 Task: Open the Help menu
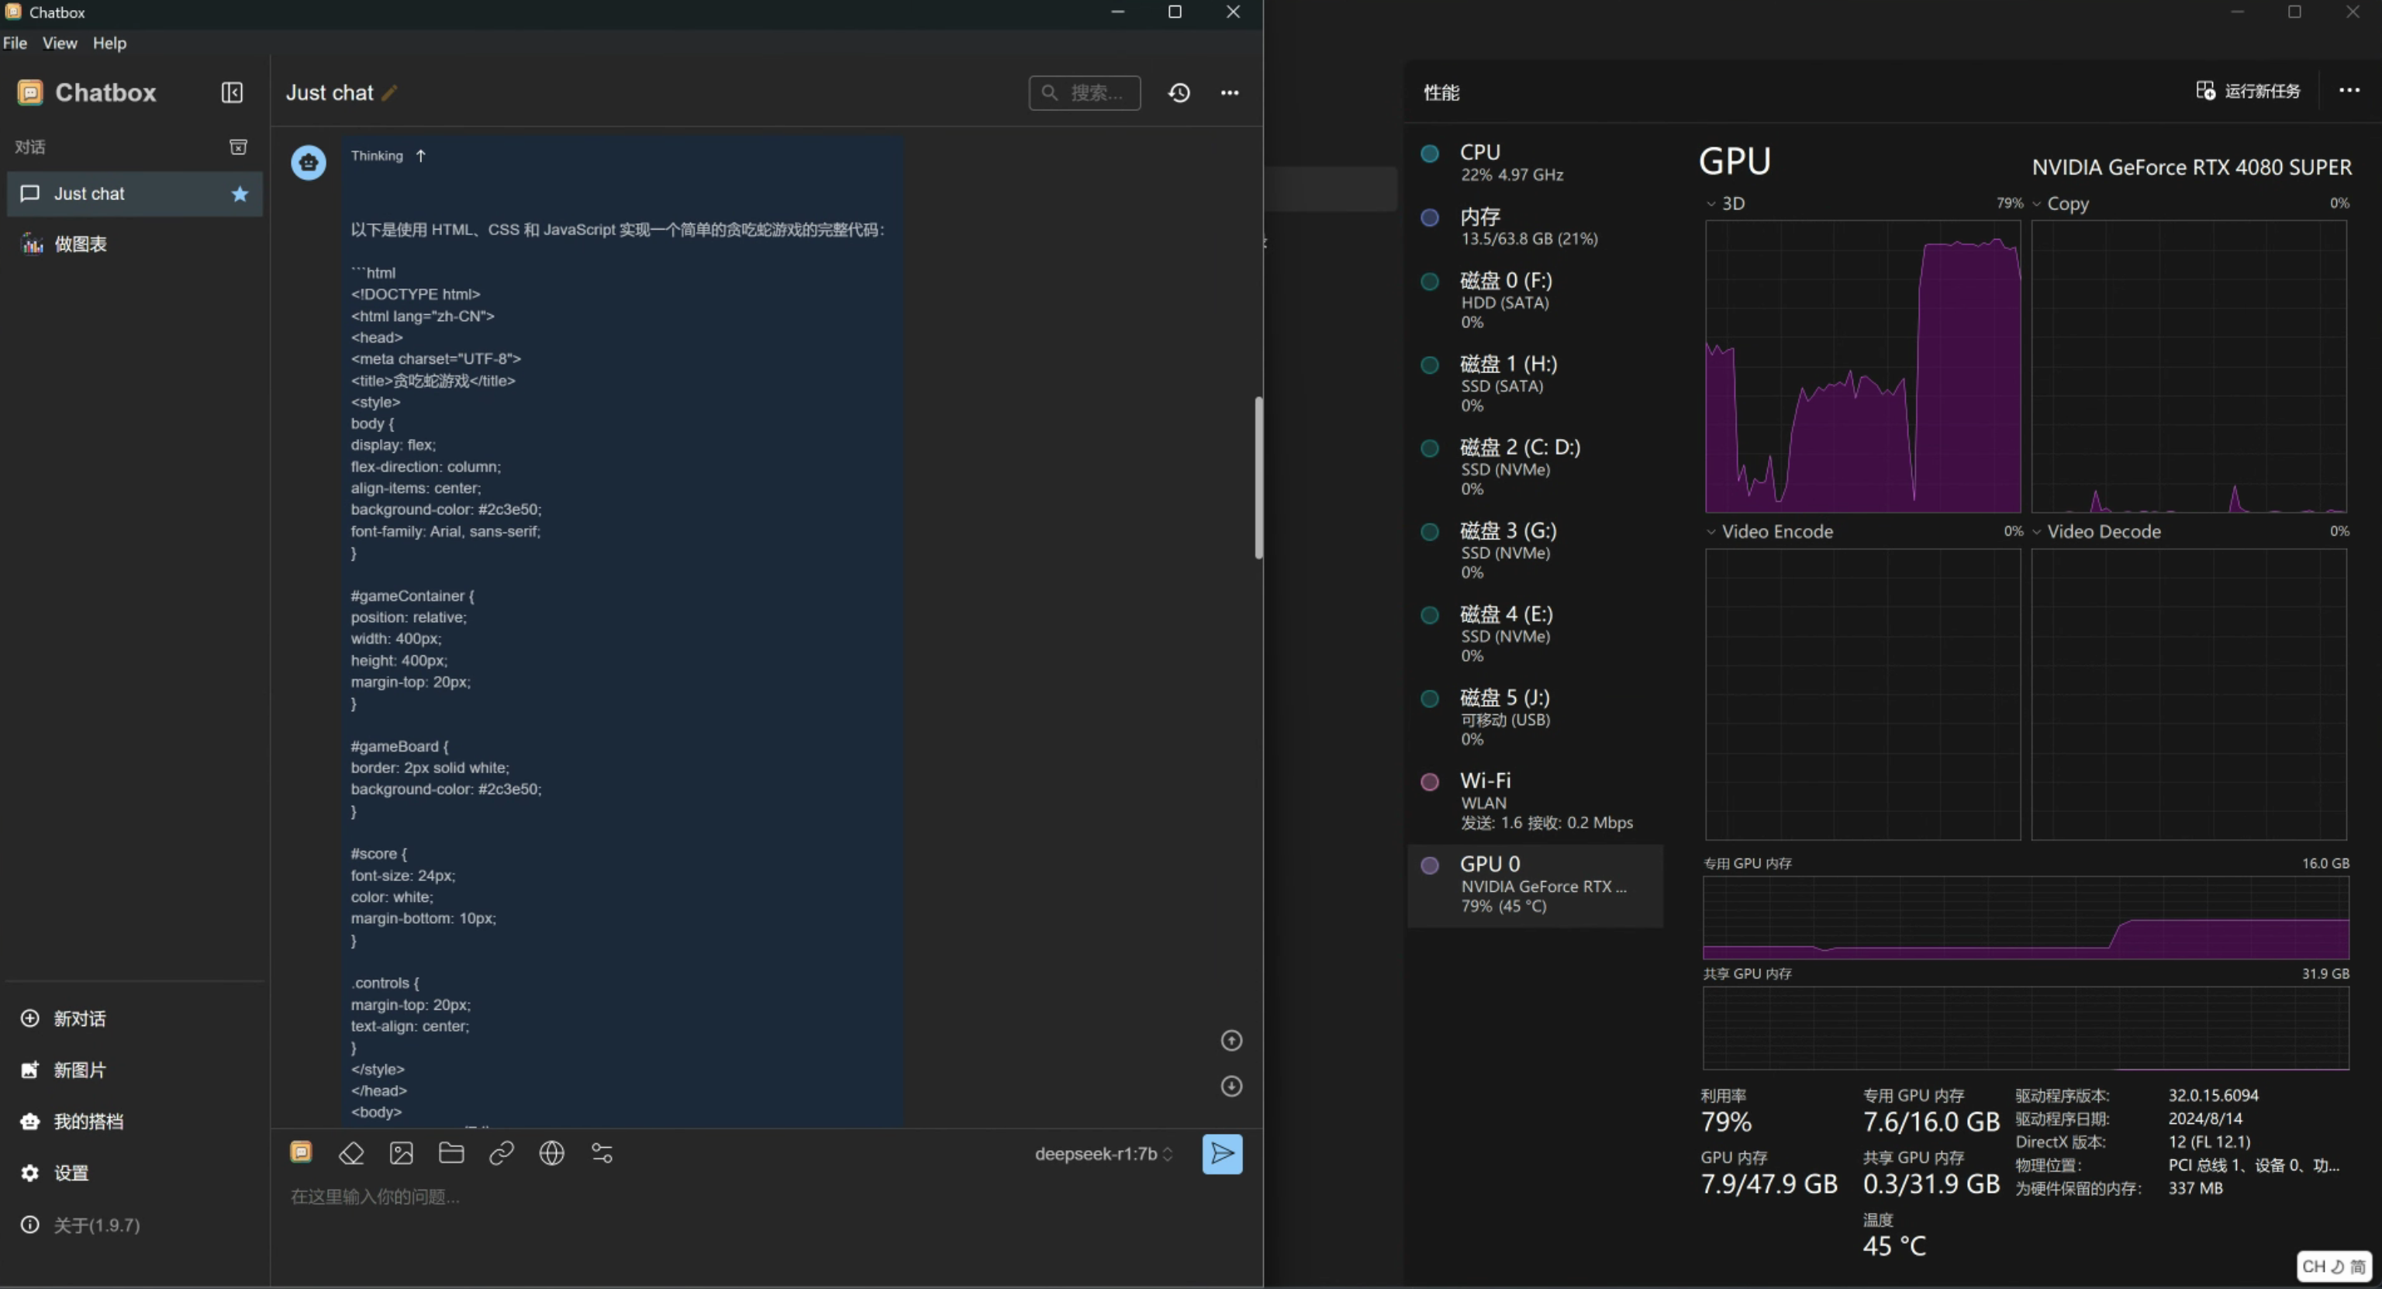click(109, 43)
